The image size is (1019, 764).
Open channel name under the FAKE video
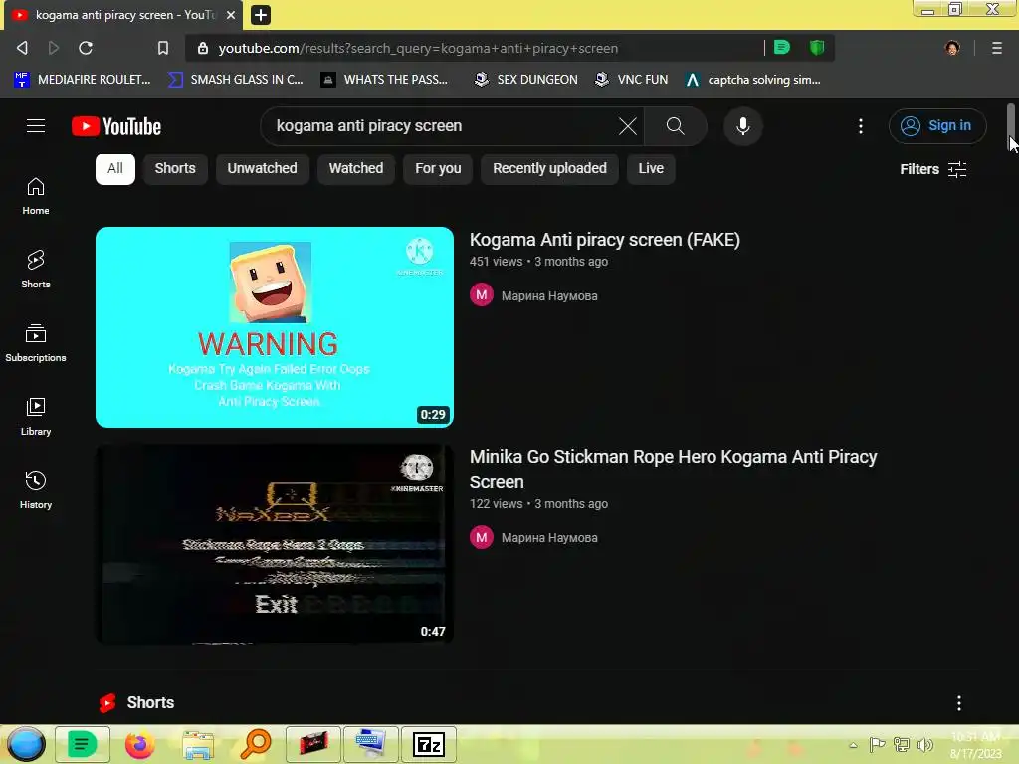point(549,296)
